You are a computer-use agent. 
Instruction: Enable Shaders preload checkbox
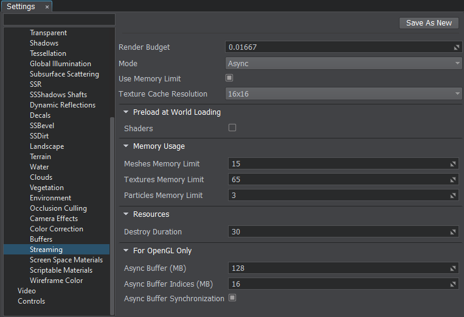click(x=232, y=128)
